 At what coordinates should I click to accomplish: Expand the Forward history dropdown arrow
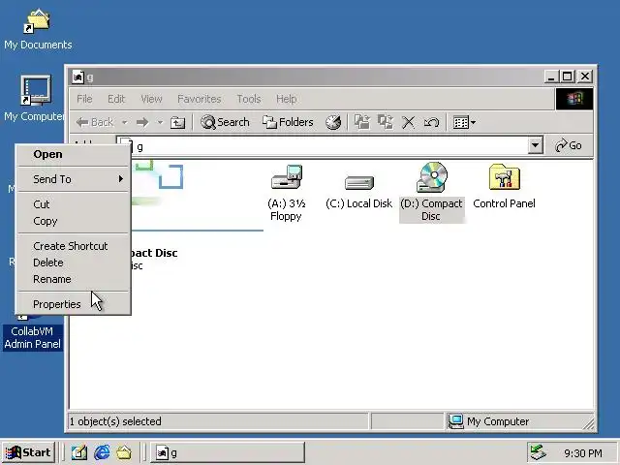[160, 122]
